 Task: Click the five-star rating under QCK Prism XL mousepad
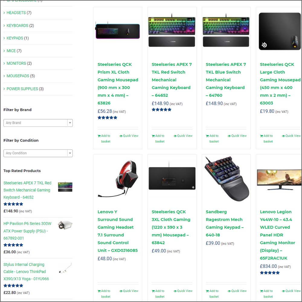tap(107, 118)
